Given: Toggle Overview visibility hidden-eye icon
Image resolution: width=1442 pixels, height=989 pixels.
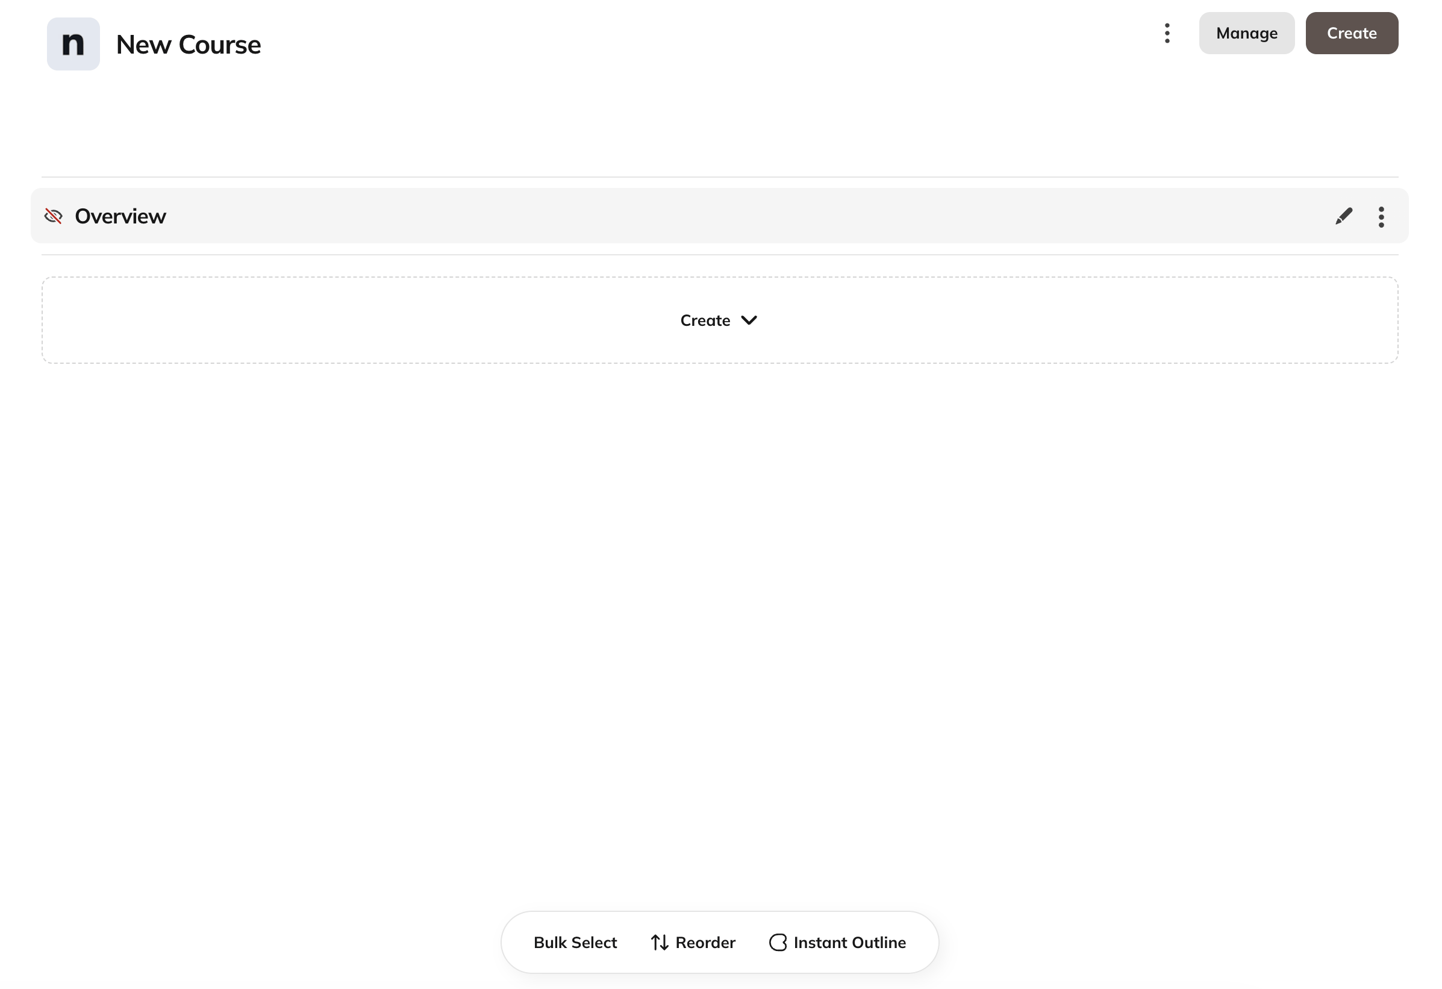Looking at the screenshot, I should [x=54, y=217].
